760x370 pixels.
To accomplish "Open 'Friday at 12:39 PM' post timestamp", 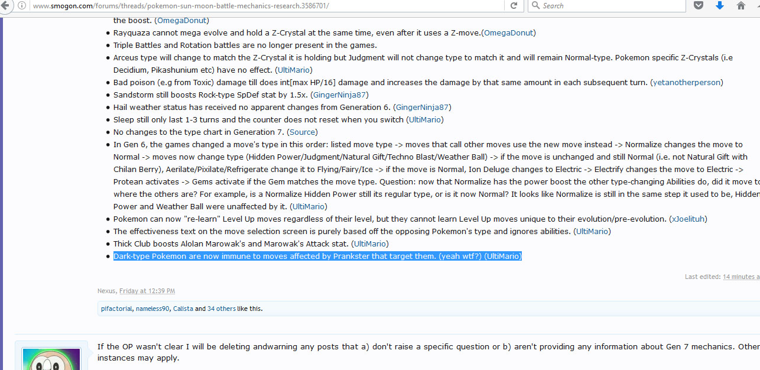I will point(147,291).
